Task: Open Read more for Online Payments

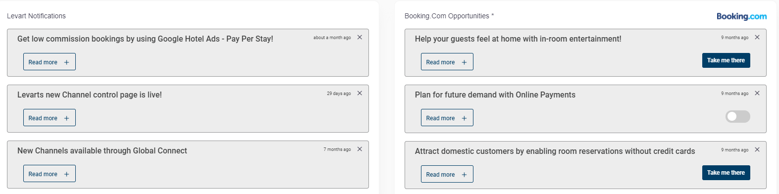Action: point(447,118)
